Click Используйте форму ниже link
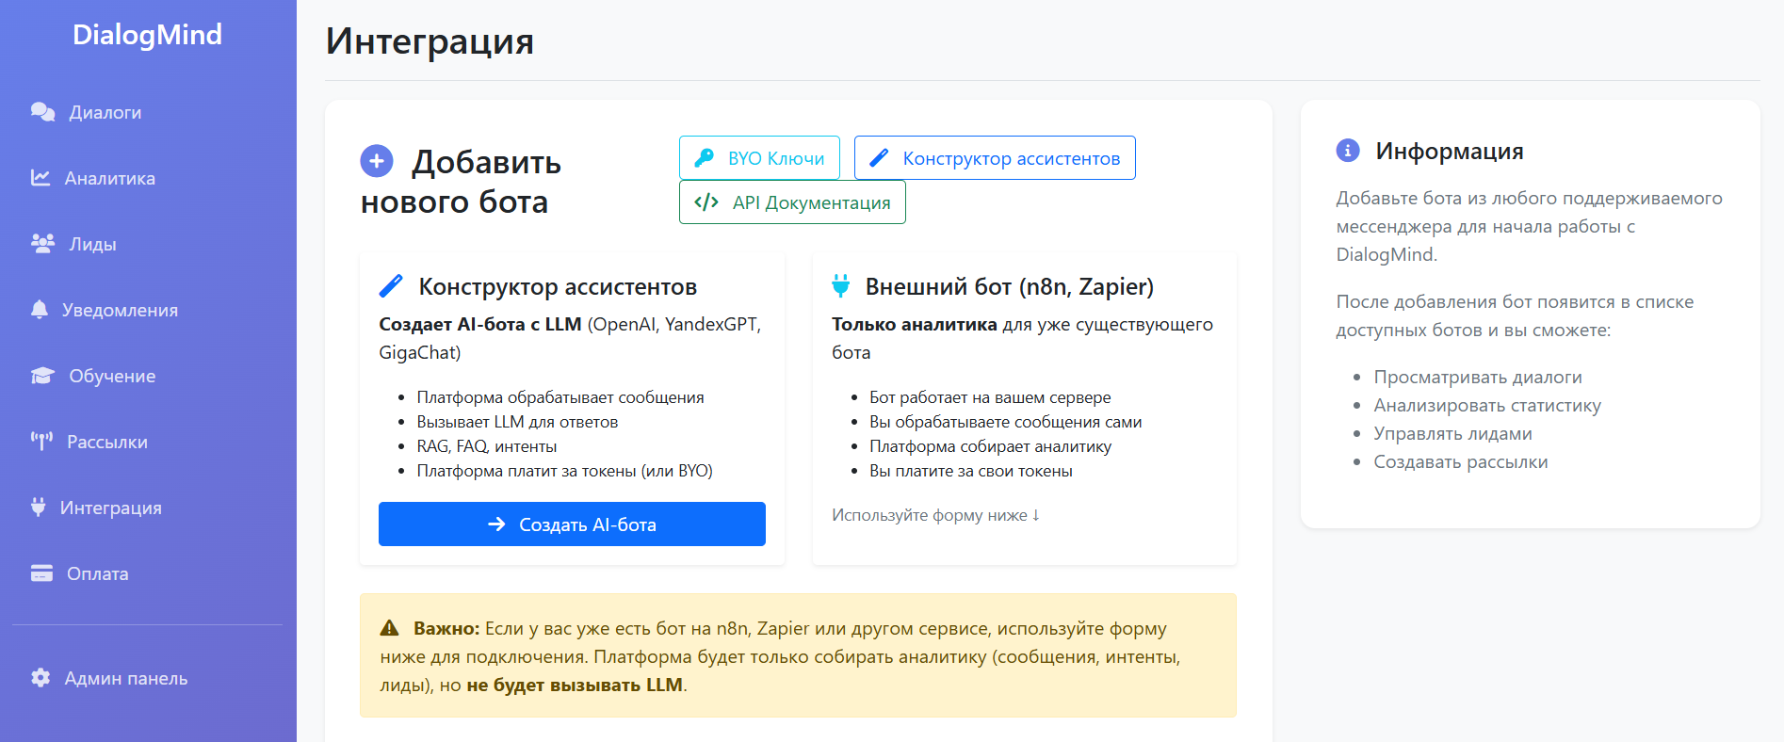Viewport: 1784px width, 742px height. [934, 515]
